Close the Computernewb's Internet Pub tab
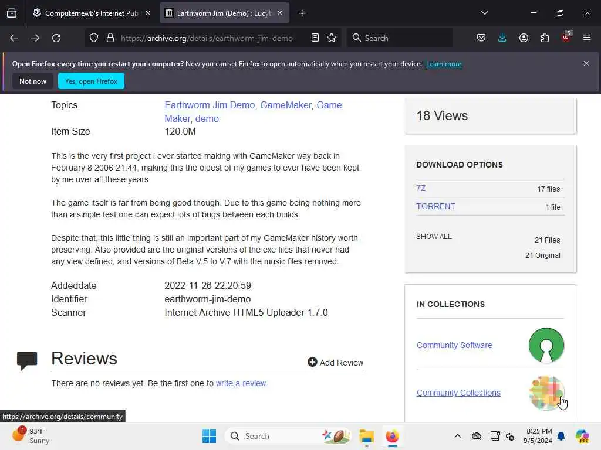The width and height of the screenshot is (601, 450). pyautogui.click(x=148, y=13)
